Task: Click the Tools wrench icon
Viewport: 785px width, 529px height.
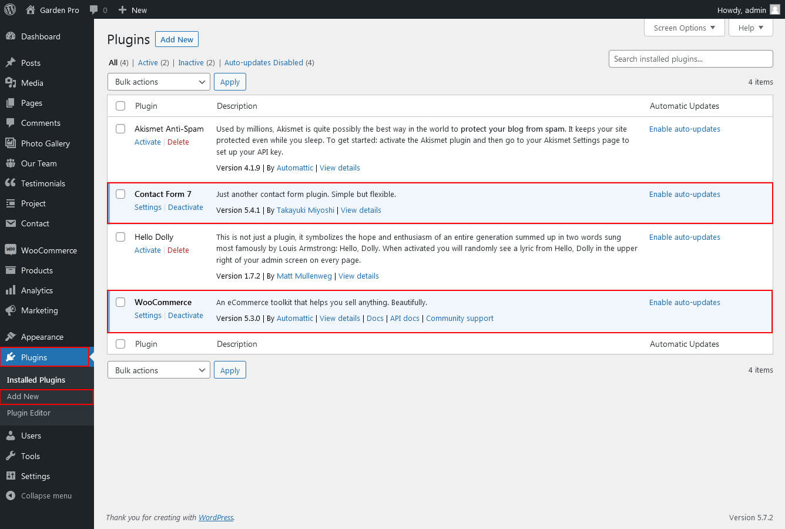Action: point(10,456)
